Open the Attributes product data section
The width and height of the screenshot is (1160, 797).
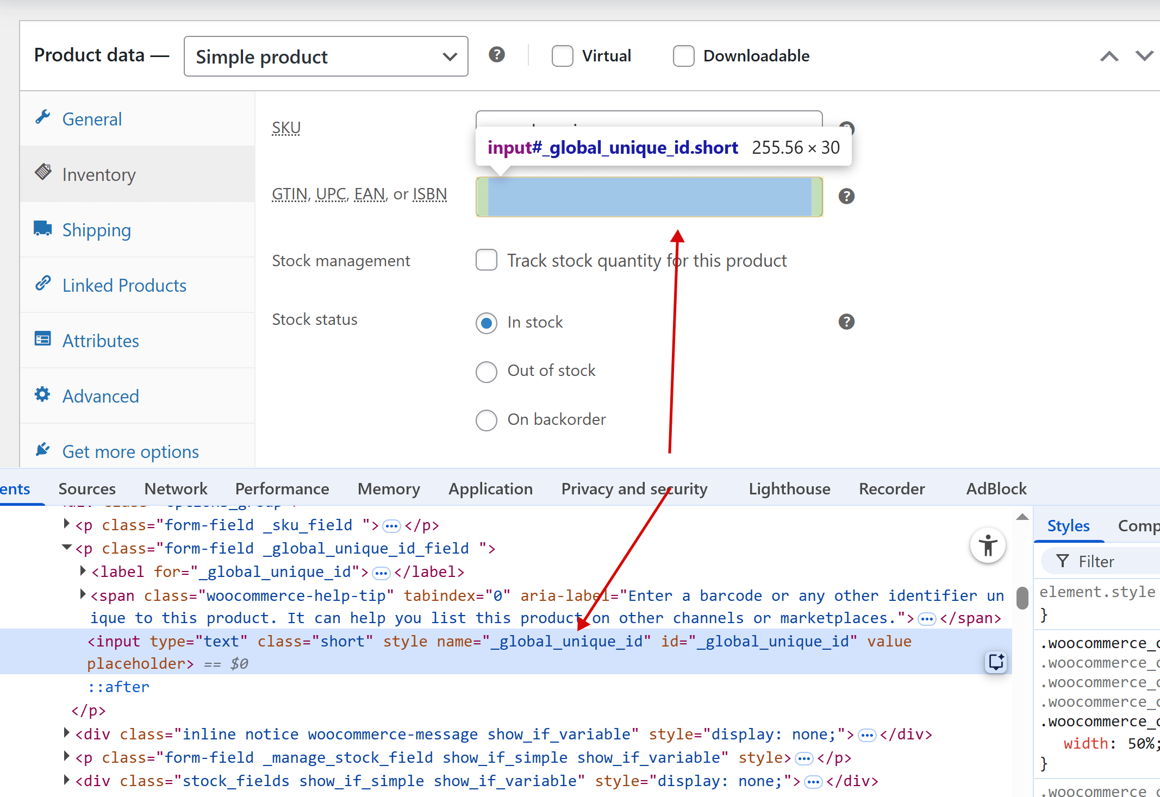tap(101, 341)
